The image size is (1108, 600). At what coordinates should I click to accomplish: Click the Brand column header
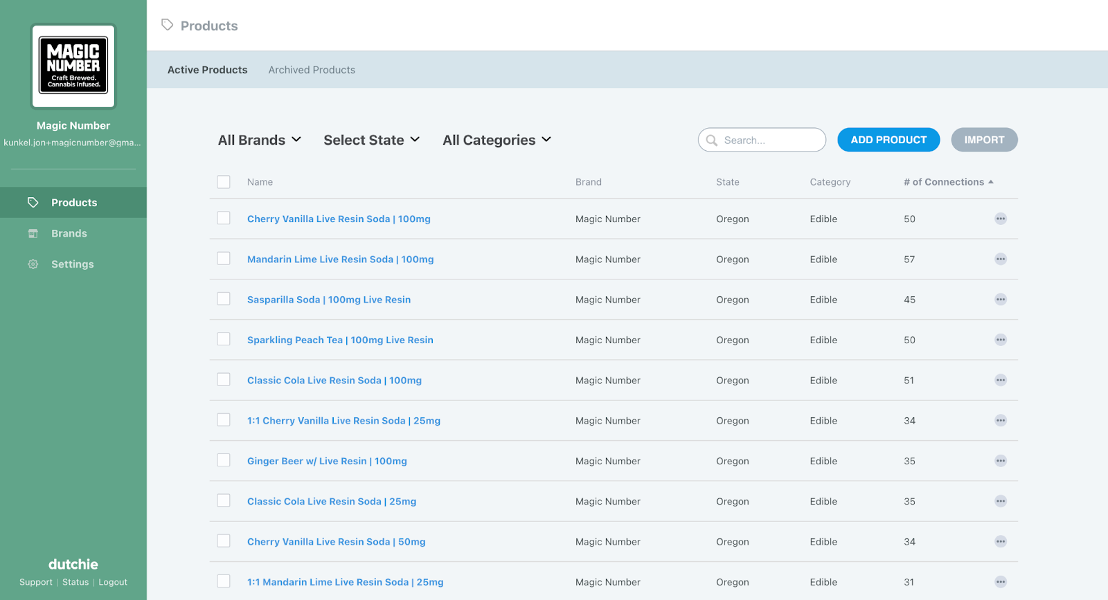click(589, 182)
